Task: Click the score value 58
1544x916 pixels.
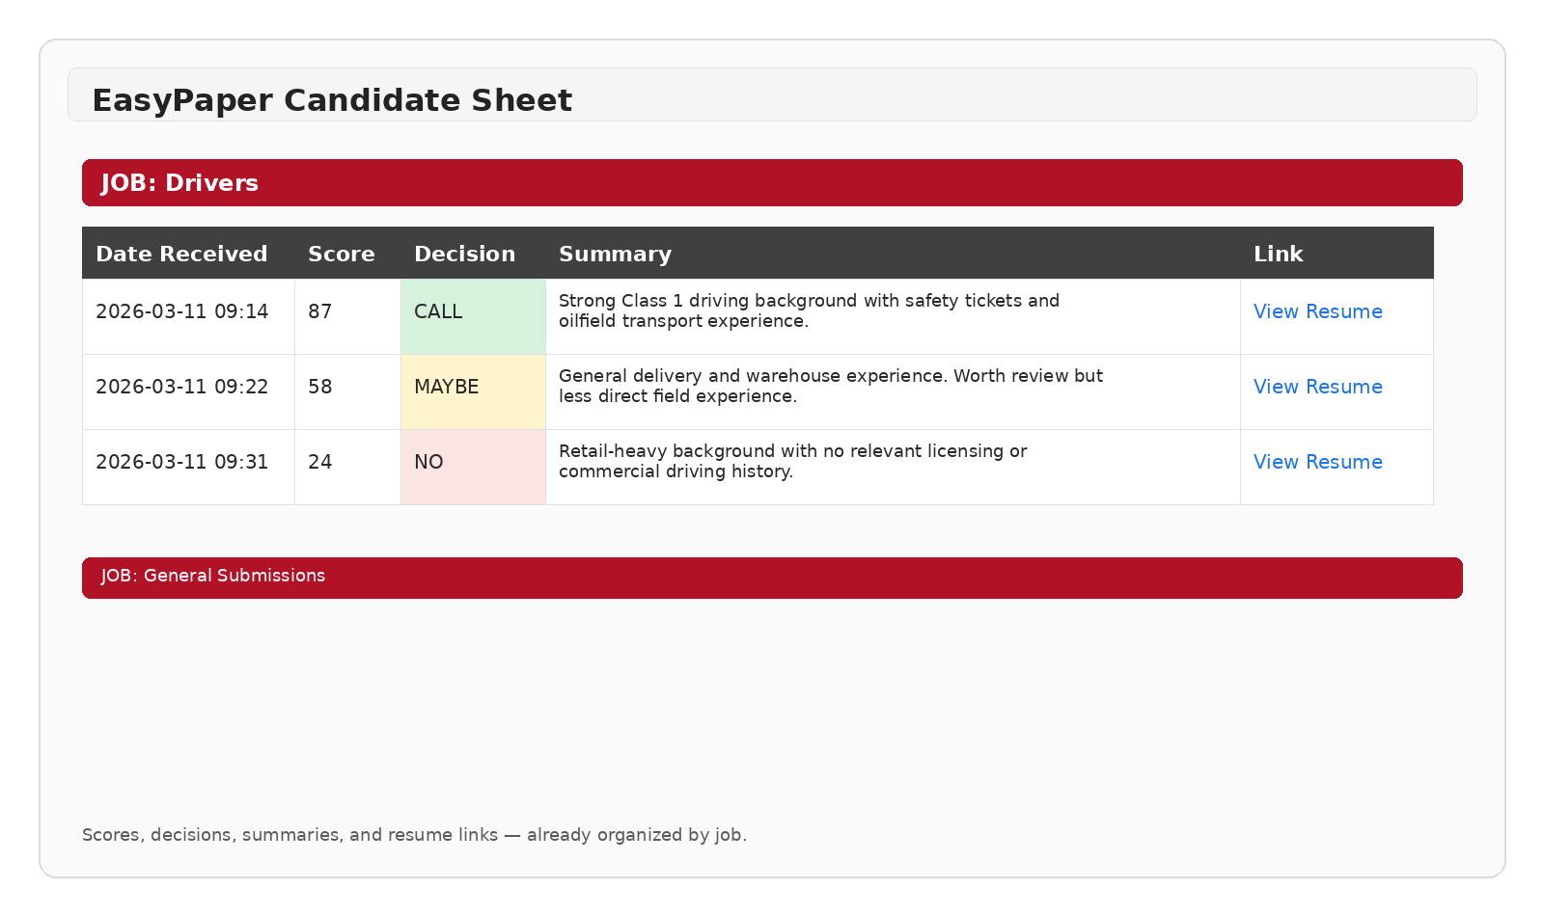Action: coord(319,387)
